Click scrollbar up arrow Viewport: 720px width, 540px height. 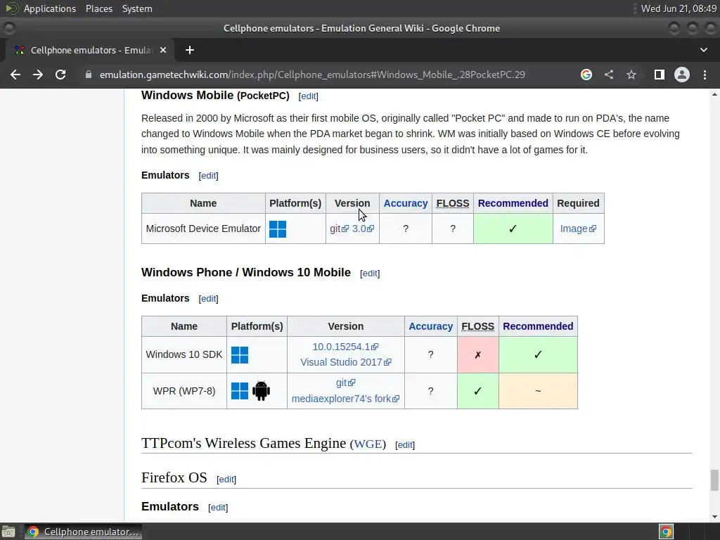pos(714,95)
